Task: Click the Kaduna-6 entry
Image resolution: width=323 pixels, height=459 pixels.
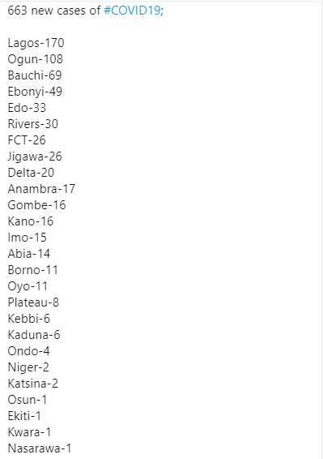Action: [x=34, y=335]
